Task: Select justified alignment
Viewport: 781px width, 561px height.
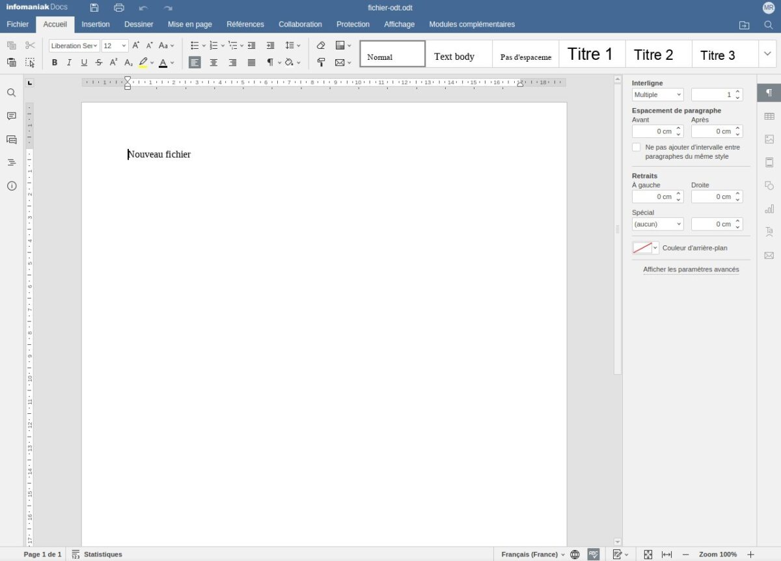Action: coord(251,62)
